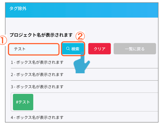Image resolution: width=162 pixels, height=125 pixels.
Task: Select the 1 - ボックス名 row
Action: [x=84, y=62]
